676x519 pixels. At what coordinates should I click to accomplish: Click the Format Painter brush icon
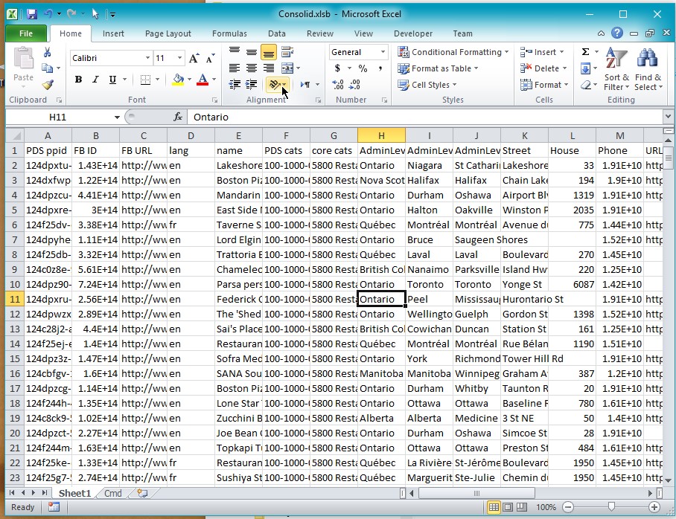tap(48, 85)
